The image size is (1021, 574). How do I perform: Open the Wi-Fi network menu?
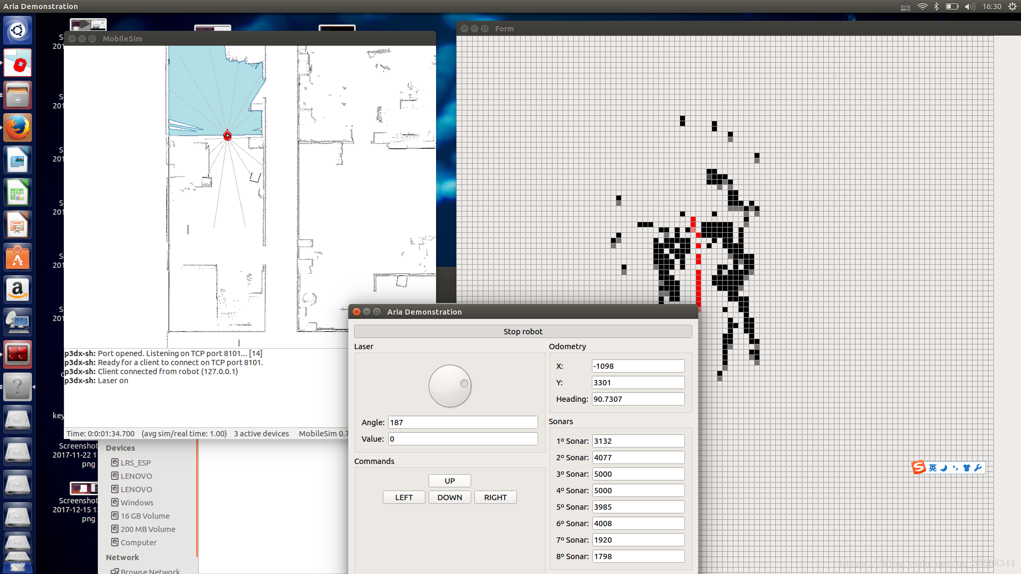coord(922,6)
